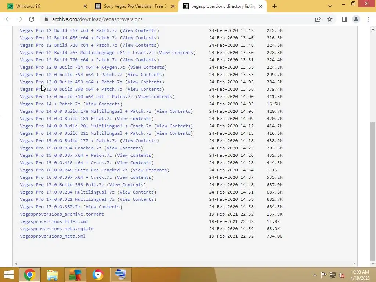Open vegasproversions_files.xml
This screenshot has height=282, width=376.
[x=54, y=221]
